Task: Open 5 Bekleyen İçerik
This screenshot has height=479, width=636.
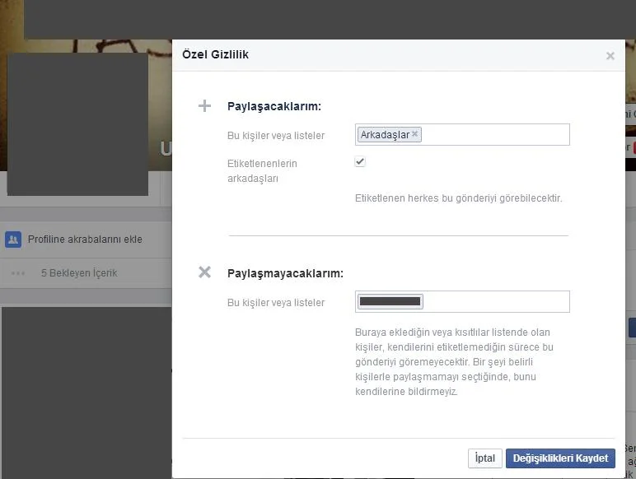Action: tap(79, 272)
